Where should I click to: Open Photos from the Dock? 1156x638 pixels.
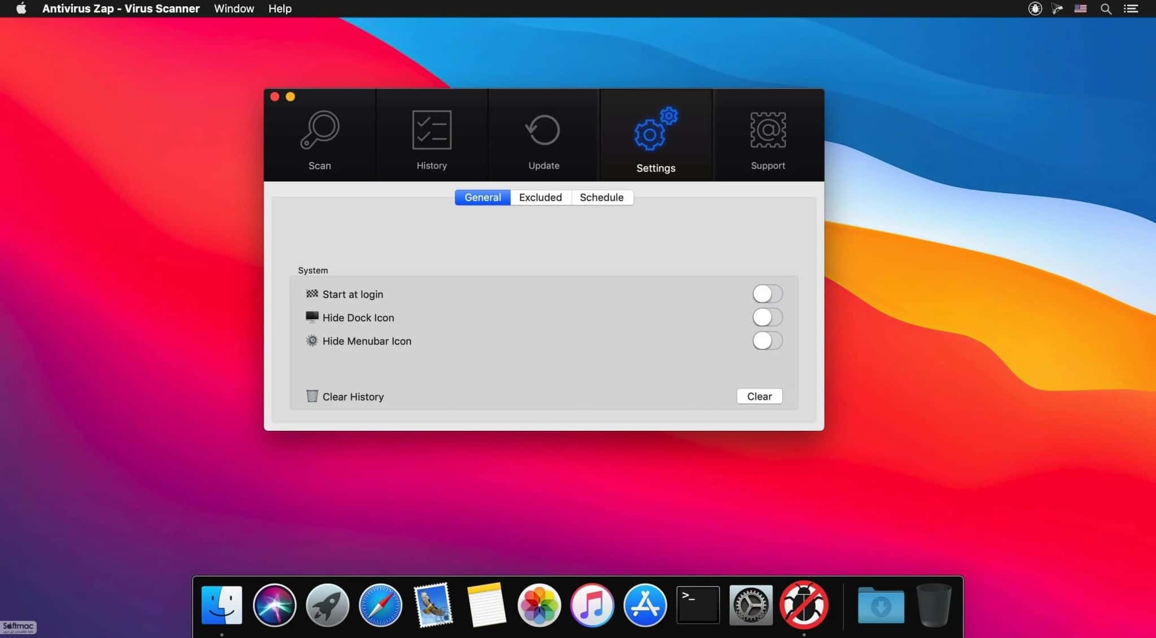[x=539, y=605]
